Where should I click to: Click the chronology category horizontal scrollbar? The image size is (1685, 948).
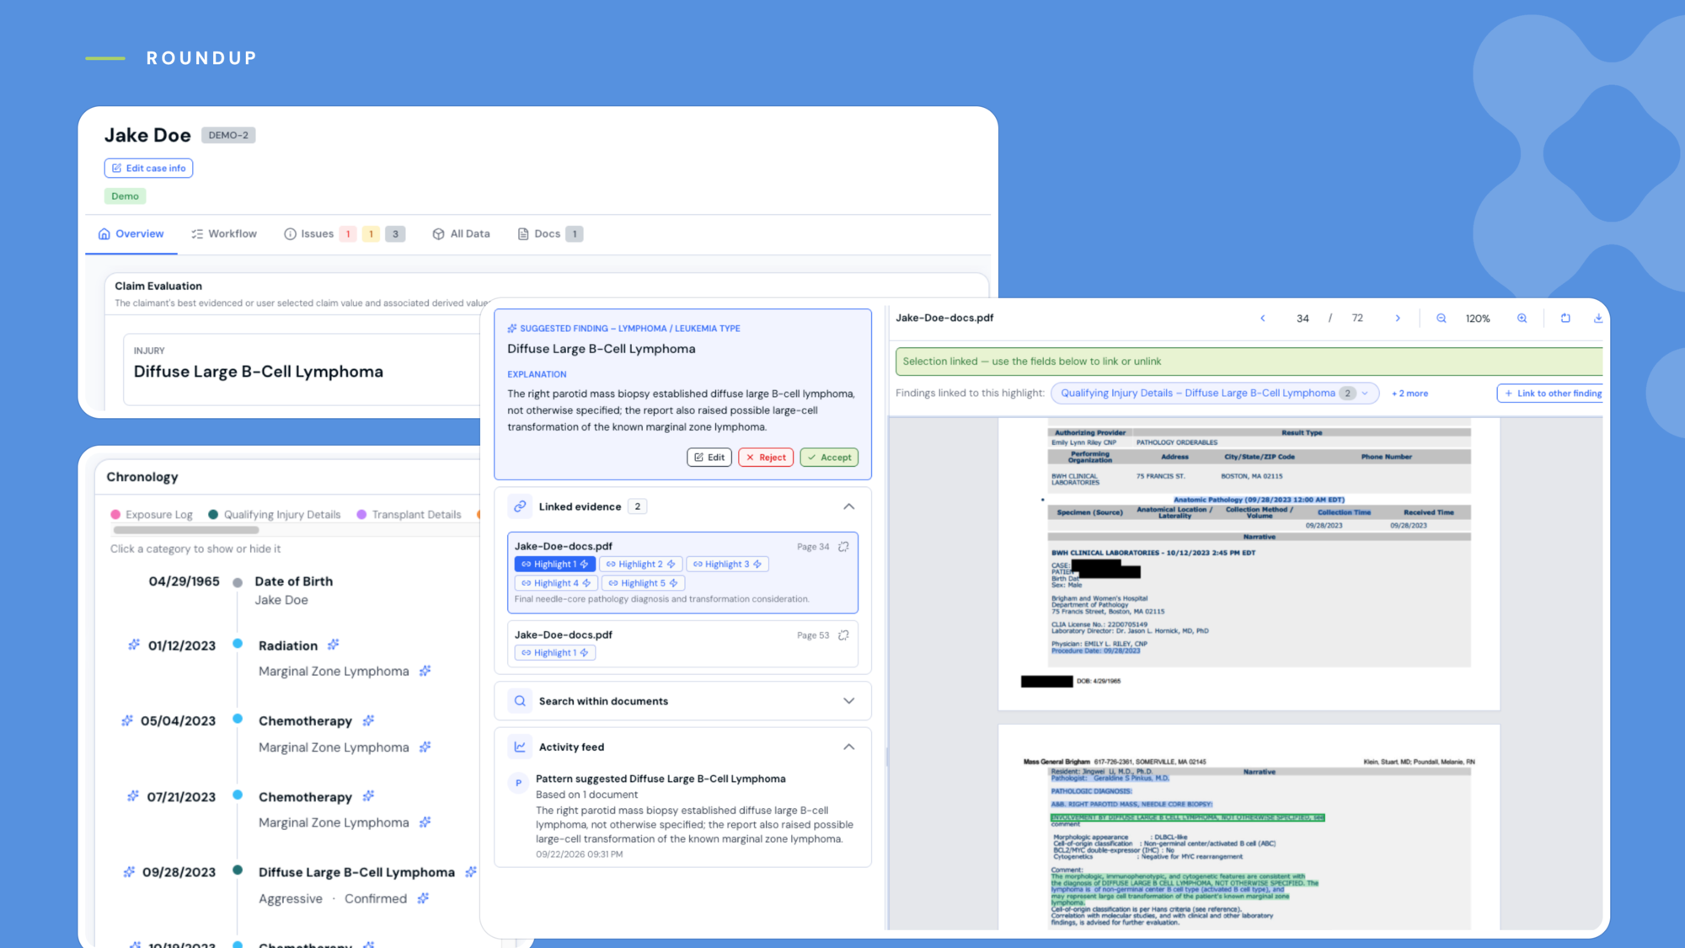click(x=185, y=531)
